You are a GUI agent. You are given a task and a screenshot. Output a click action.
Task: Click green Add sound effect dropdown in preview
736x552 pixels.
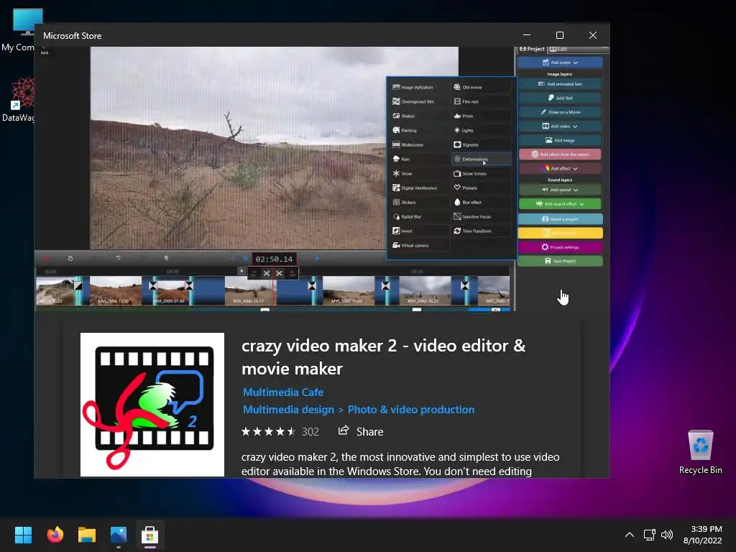(x=560, y=204)
